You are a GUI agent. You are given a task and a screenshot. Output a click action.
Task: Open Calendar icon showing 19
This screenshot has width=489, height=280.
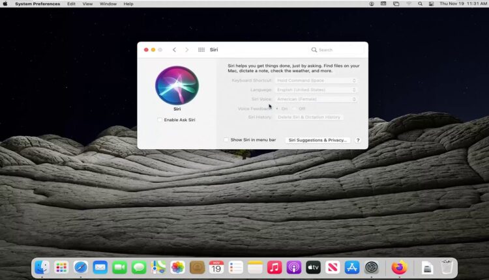[x=216, y=267]
